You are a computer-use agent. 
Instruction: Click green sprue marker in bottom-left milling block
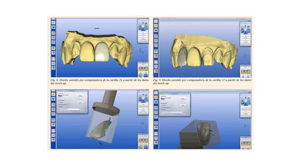109,127
